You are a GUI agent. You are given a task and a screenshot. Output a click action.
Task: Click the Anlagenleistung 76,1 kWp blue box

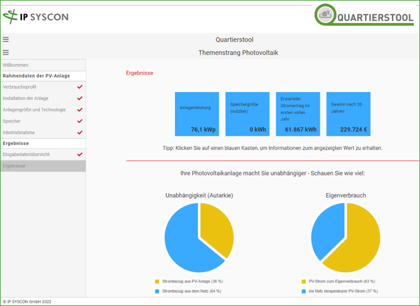197,114
